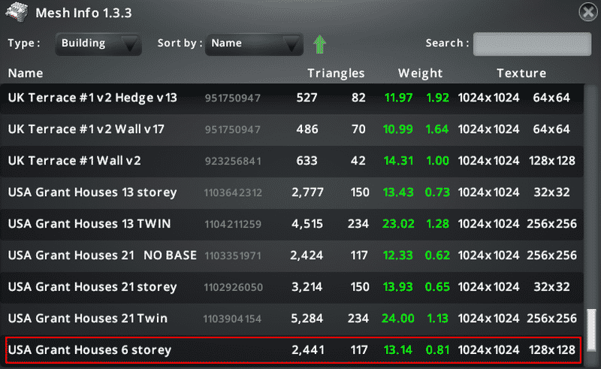Viewport: 601px width, 369px height.
Task: Select USA Grant Houses 21 NO BASE row
Action: pyautogui.click(x=293, y=256)
